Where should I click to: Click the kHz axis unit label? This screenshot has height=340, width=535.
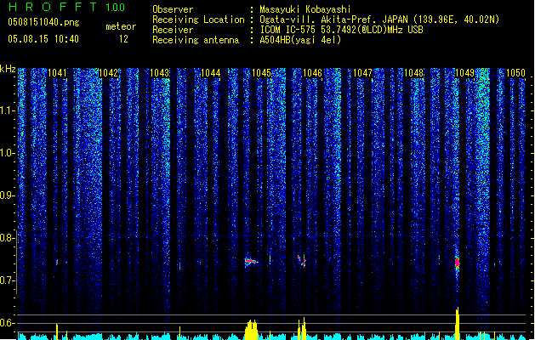click(x=8, y=69)
